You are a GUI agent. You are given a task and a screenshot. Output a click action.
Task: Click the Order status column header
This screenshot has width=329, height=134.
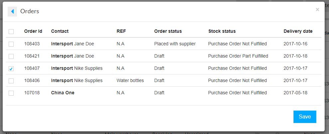[x=168, y=31]
